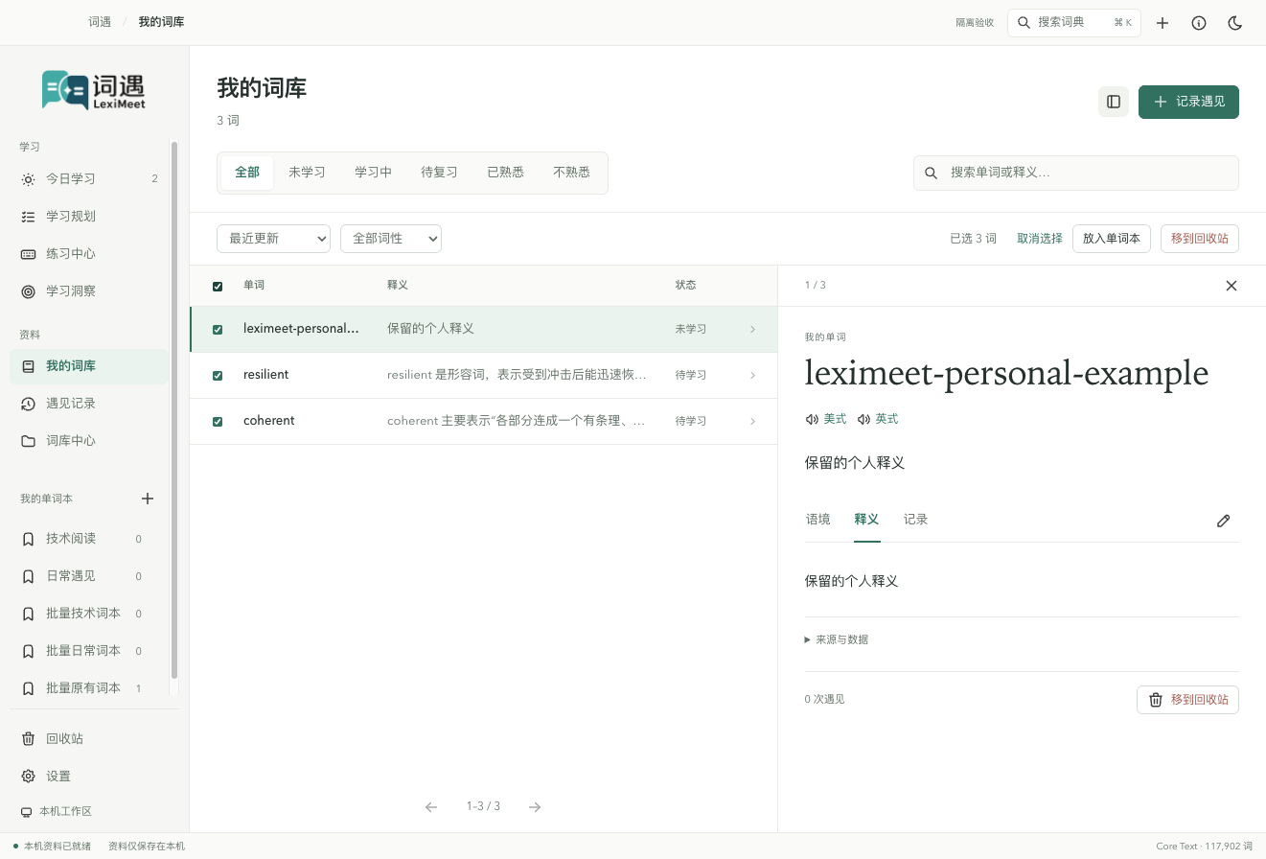Select the 全部 filter tab
Image resolution: width=1266 pixels, height=859 pixels.
click(247, 173)
